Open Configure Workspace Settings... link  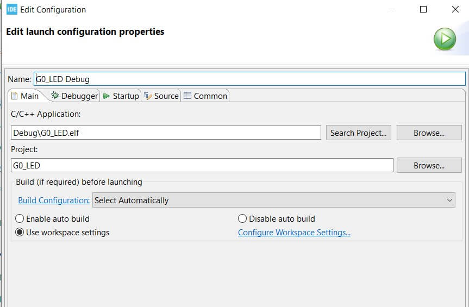(294, 233)
